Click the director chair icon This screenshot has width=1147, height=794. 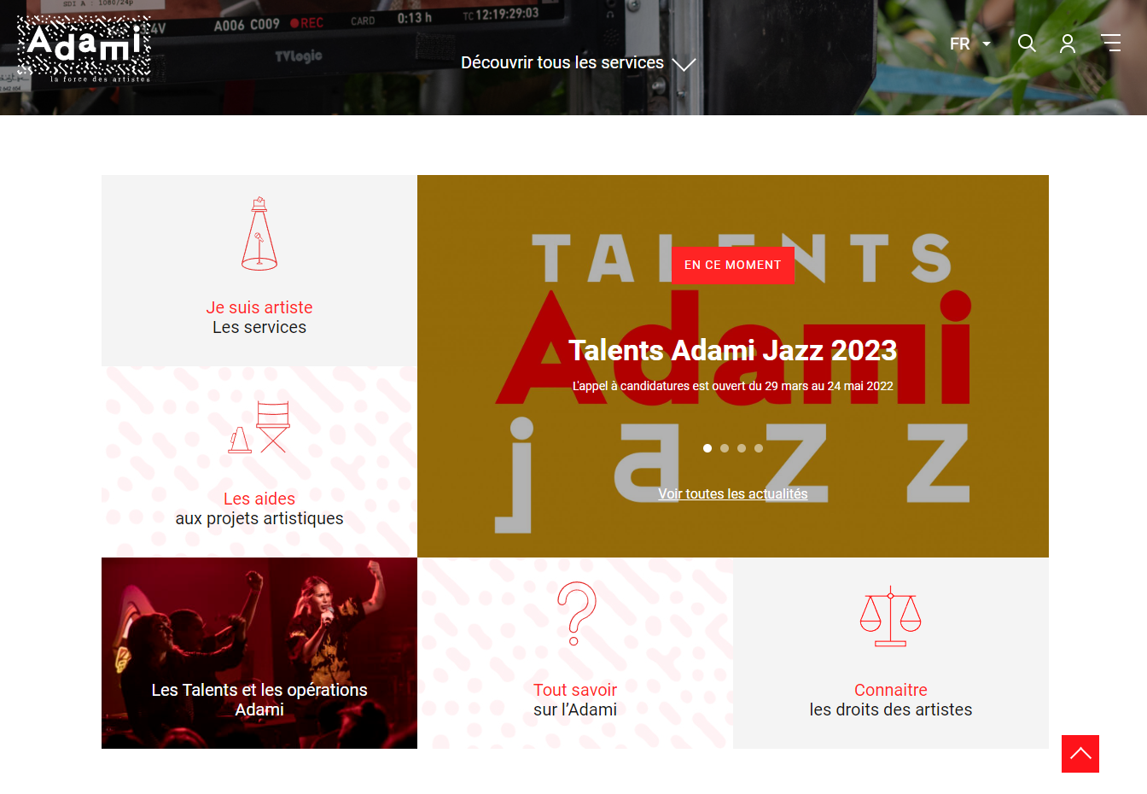tap(259, 427)
